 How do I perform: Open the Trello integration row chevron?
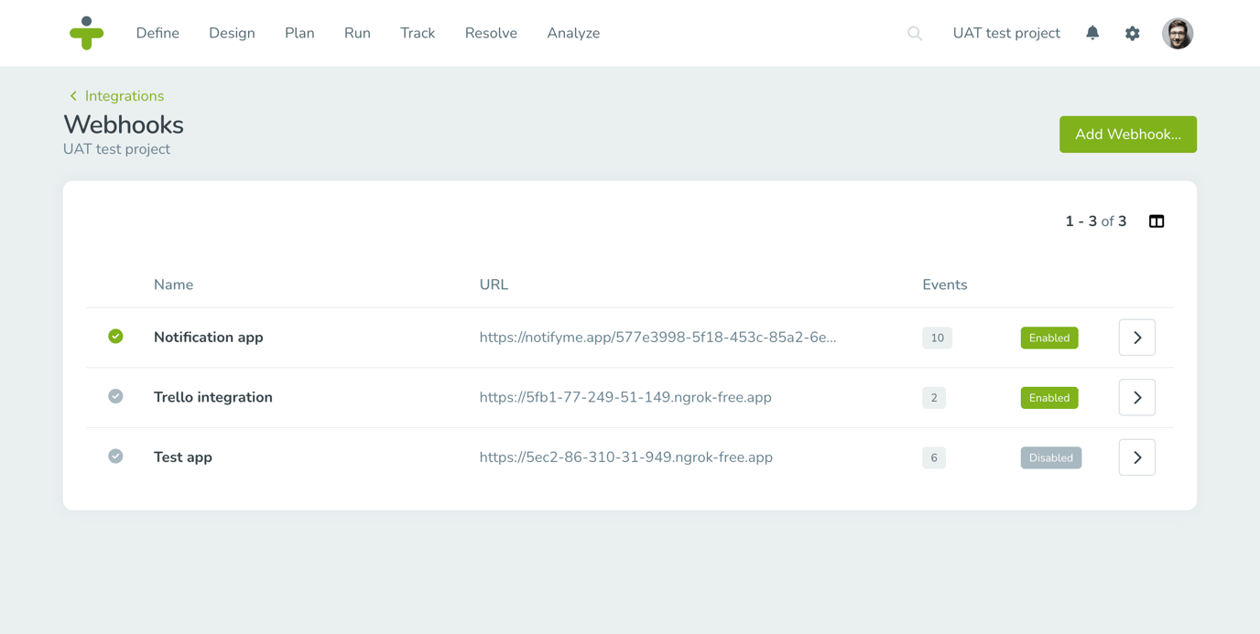click(x=1136, y=397)
